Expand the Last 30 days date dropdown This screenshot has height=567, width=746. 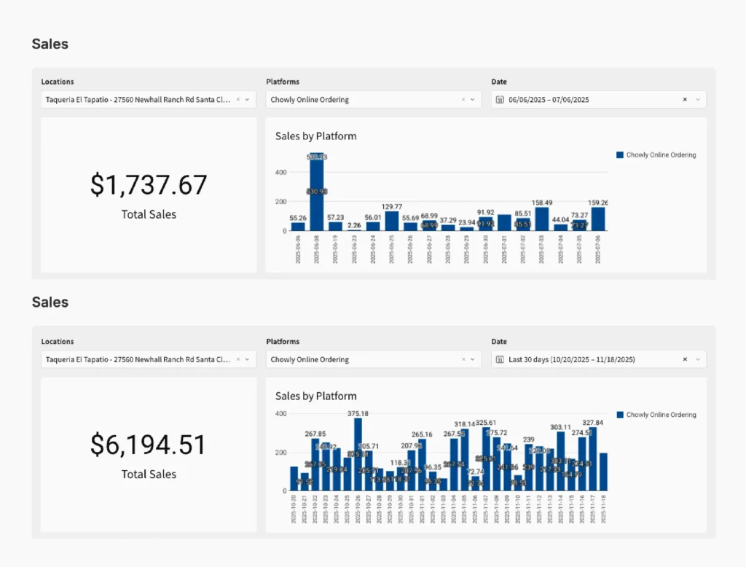coord(697,359)
